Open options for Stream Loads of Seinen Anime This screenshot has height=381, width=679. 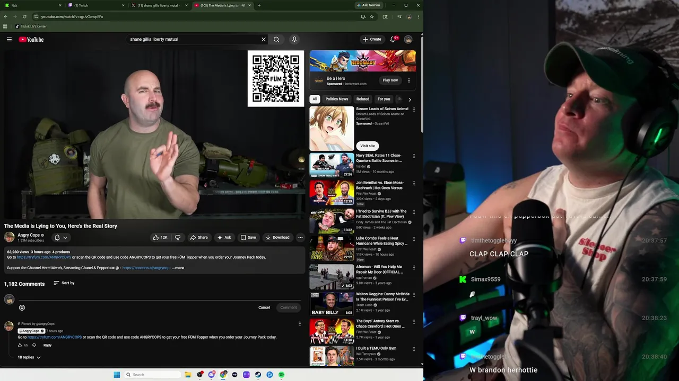click(x=414, y=110)
